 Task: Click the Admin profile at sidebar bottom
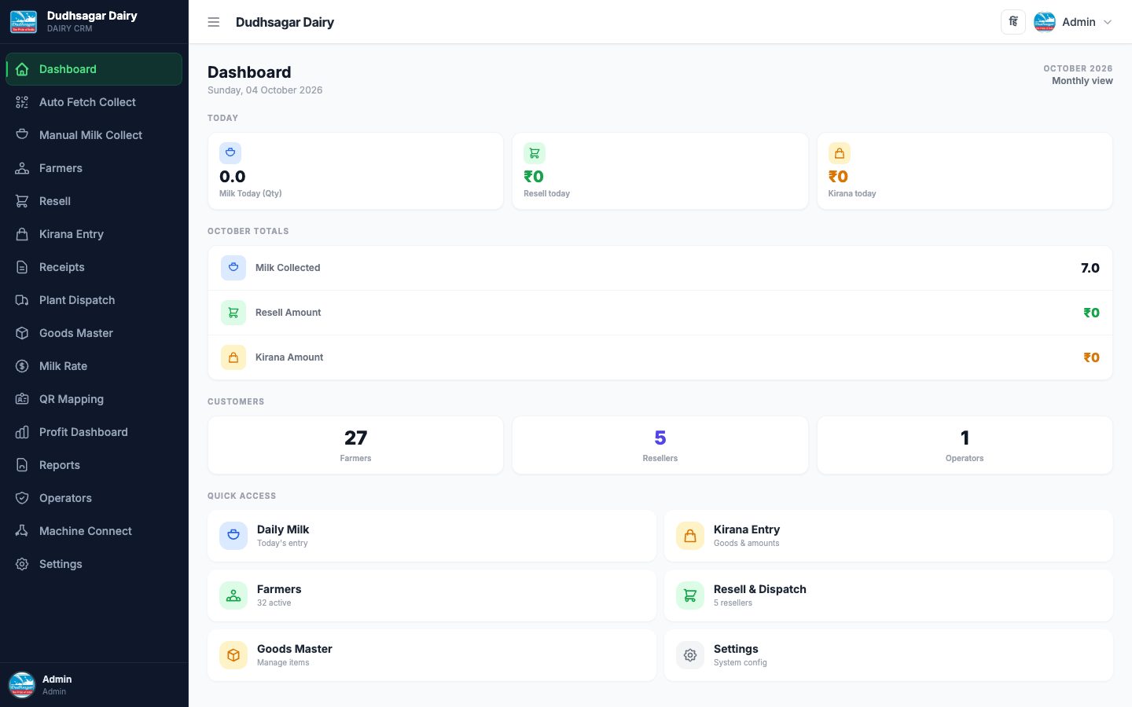click(94, 685)
